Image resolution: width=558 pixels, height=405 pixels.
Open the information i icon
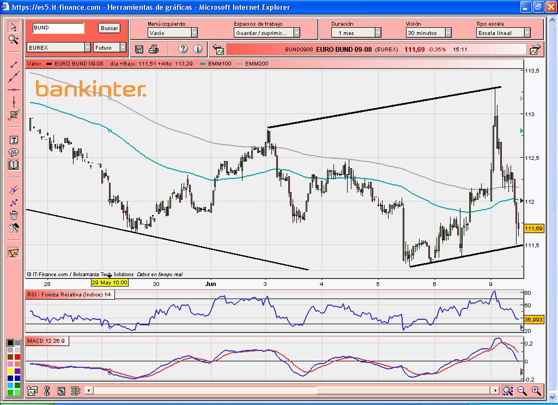198,49
